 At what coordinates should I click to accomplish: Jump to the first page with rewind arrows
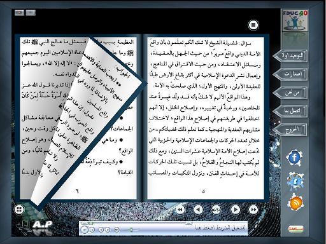pyautogui.click(x=180, y=210)
